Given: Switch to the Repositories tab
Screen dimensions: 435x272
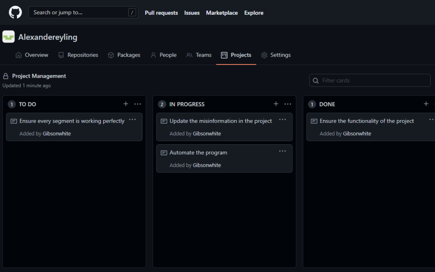Looking at the screenshot, I should [78, 55].
